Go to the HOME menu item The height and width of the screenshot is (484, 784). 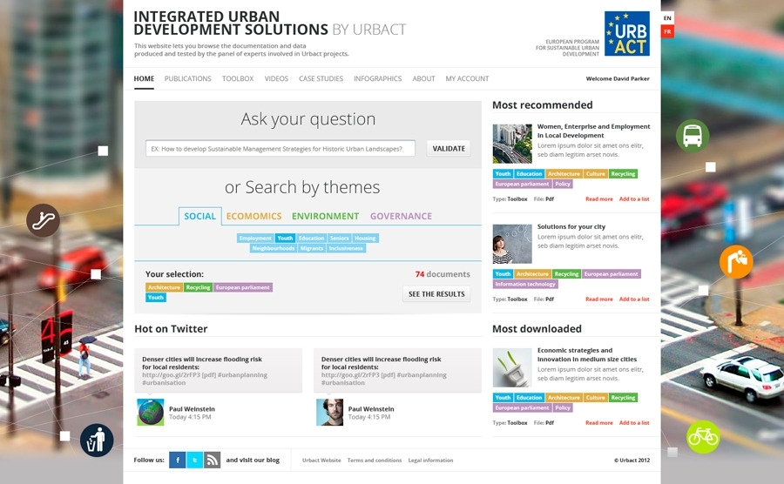click(x=144, y=78)
